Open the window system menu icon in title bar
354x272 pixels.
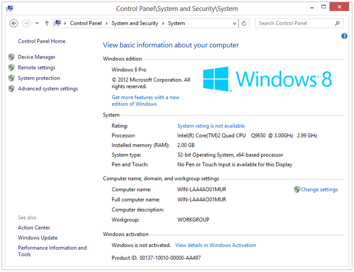coord(9,8)
